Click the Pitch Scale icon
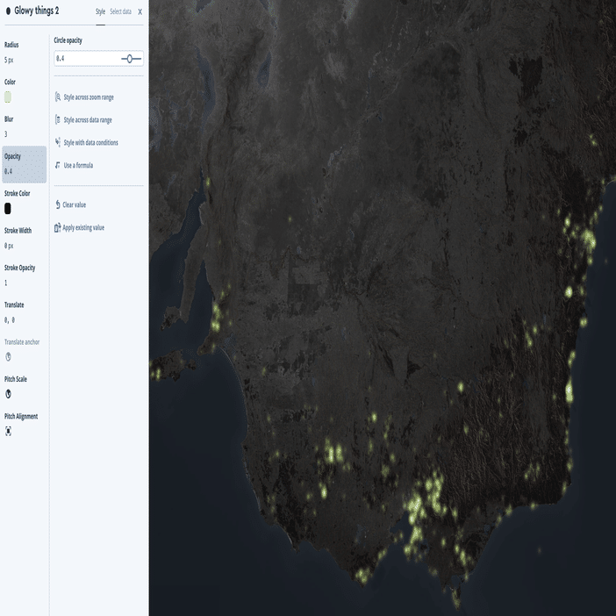 point(8,394)
